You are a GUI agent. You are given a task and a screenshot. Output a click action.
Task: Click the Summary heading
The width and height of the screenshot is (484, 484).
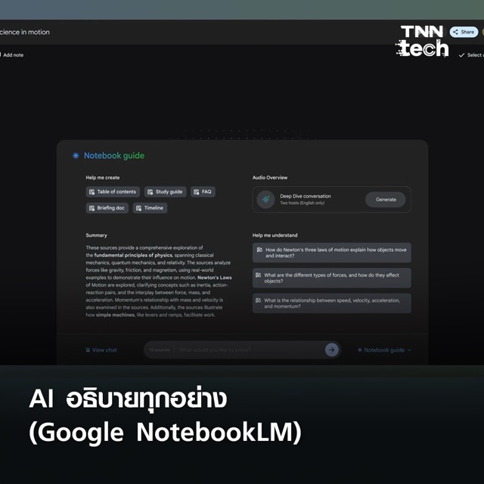[96, 235]
